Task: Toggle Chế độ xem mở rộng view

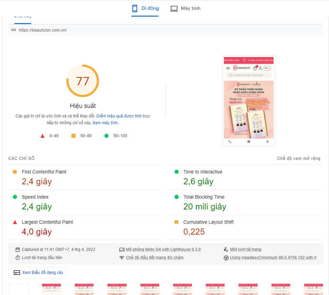Action: 298,159
